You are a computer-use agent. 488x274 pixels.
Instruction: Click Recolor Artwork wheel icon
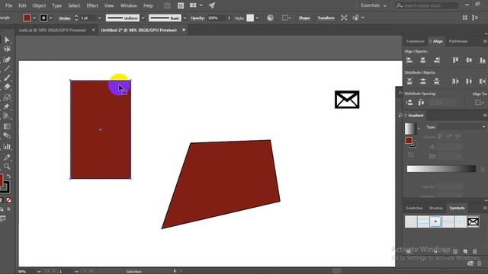click(270, 18)
